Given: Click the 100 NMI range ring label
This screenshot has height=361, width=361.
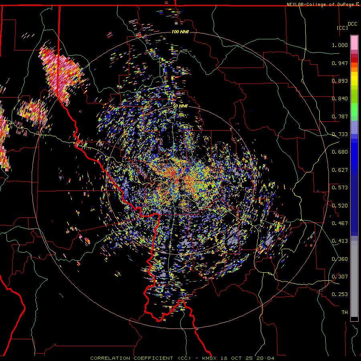Looking at the screenshot, I should (180, 32).
